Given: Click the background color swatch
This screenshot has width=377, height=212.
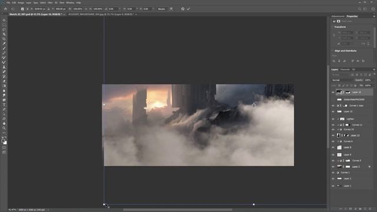Looking at the screenshot, I should tap(5, 143).
